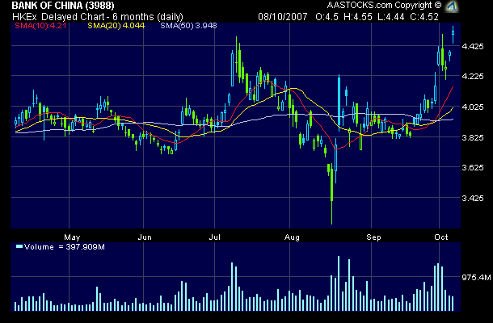Image resolution: width=493 pixels, height=323 pixels.
Task: Click the high price H:4.55
Action: coord(358,17)
